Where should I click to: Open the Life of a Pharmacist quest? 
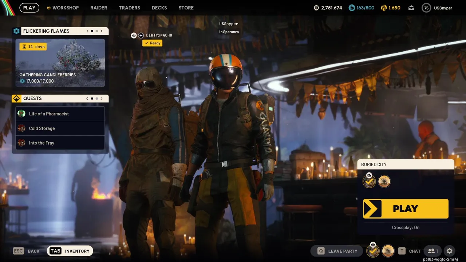click(60, 114)
